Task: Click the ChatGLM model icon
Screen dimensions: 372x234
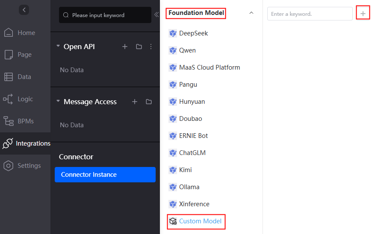Action: pyautogui.click(x=173, y=153)
